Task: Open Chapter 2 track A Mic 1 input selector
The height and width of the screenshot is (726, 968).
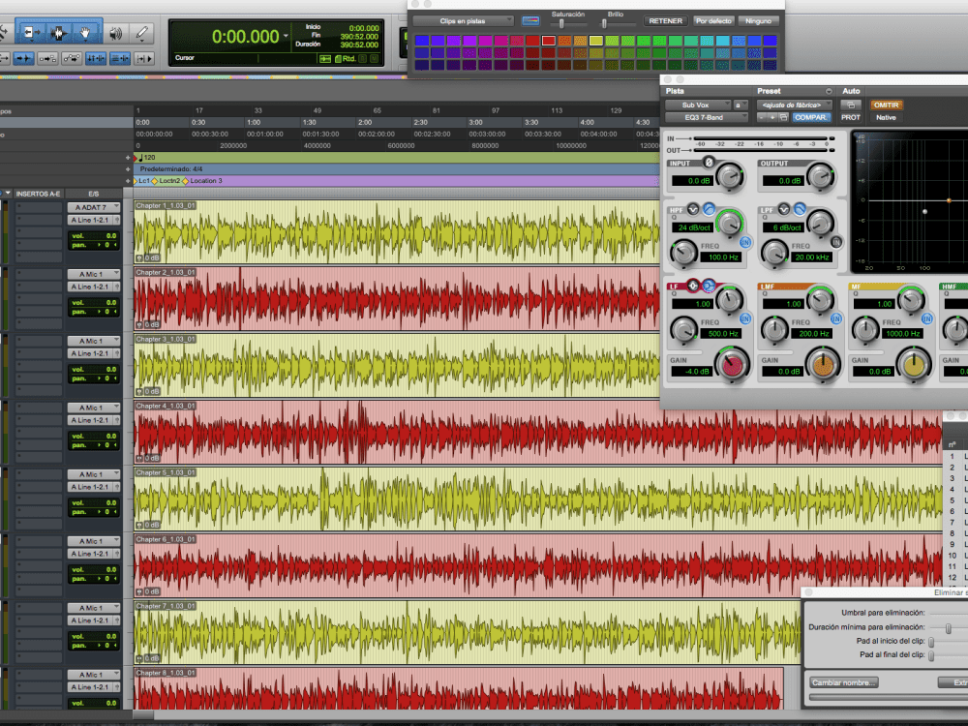Action: [x=93, y=274]
